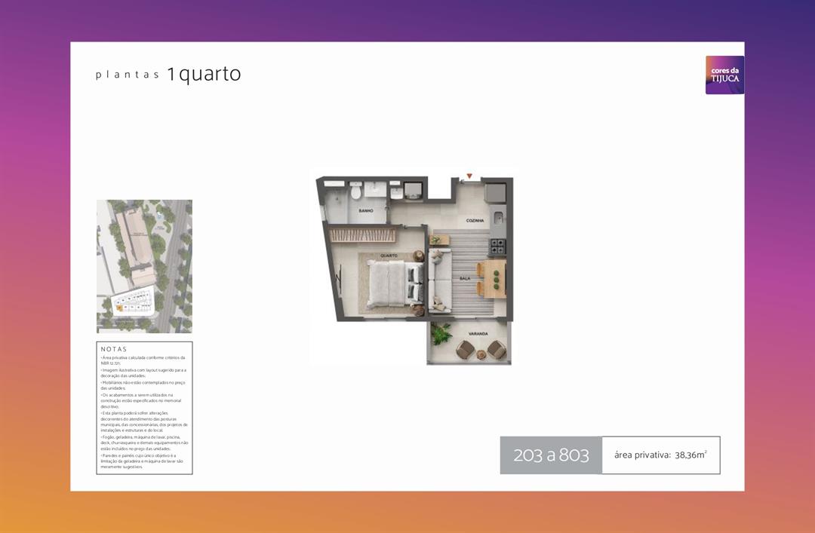Select the wardrobe closet strip in the Quarto
The image size is (815, 533).
(x=362, y=235)
